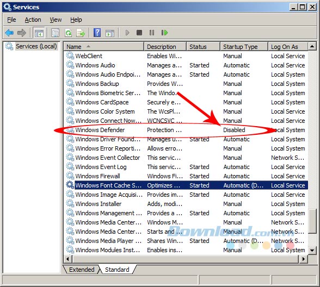The height and width of the screenshot is (287, 320).
Task: Open the Help menu
Action: coord(76,20)
